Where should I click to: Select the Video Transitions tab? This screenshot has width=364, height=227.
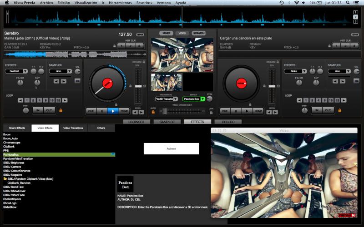(73, 128)
